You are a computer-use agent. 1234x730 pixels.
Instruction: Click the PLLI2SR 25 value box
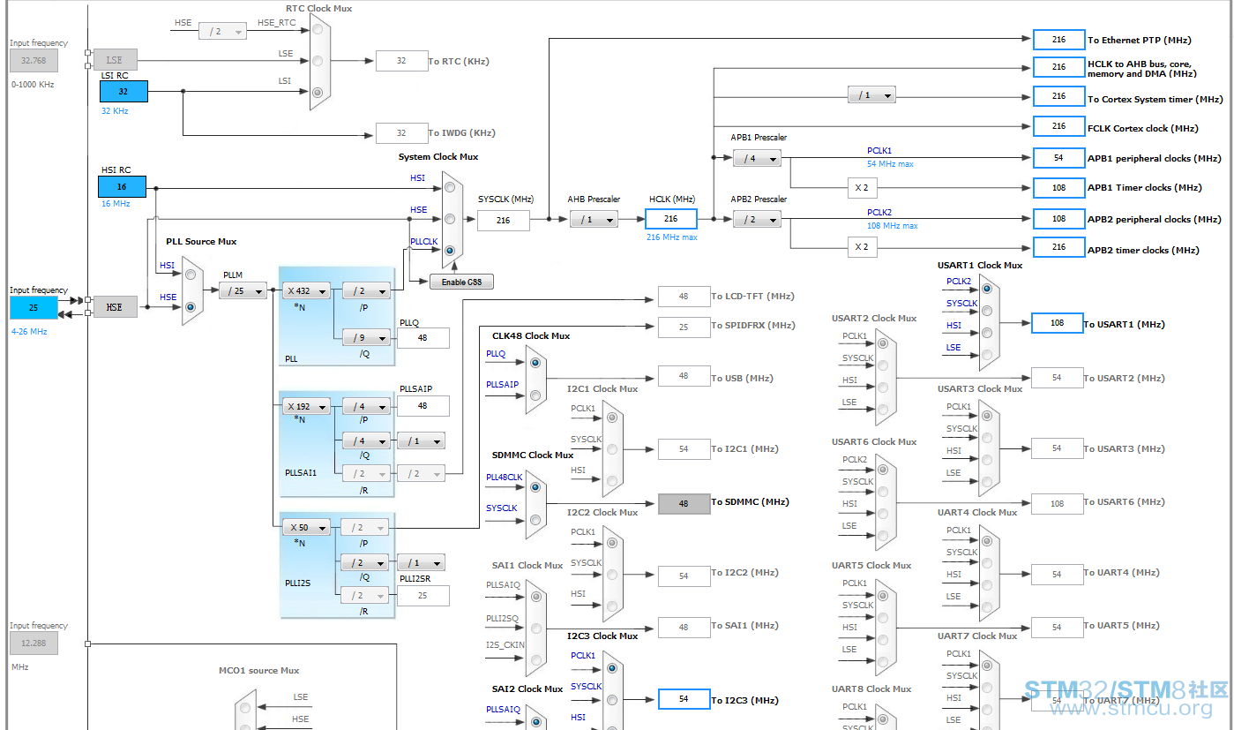(x=423, y=595)
